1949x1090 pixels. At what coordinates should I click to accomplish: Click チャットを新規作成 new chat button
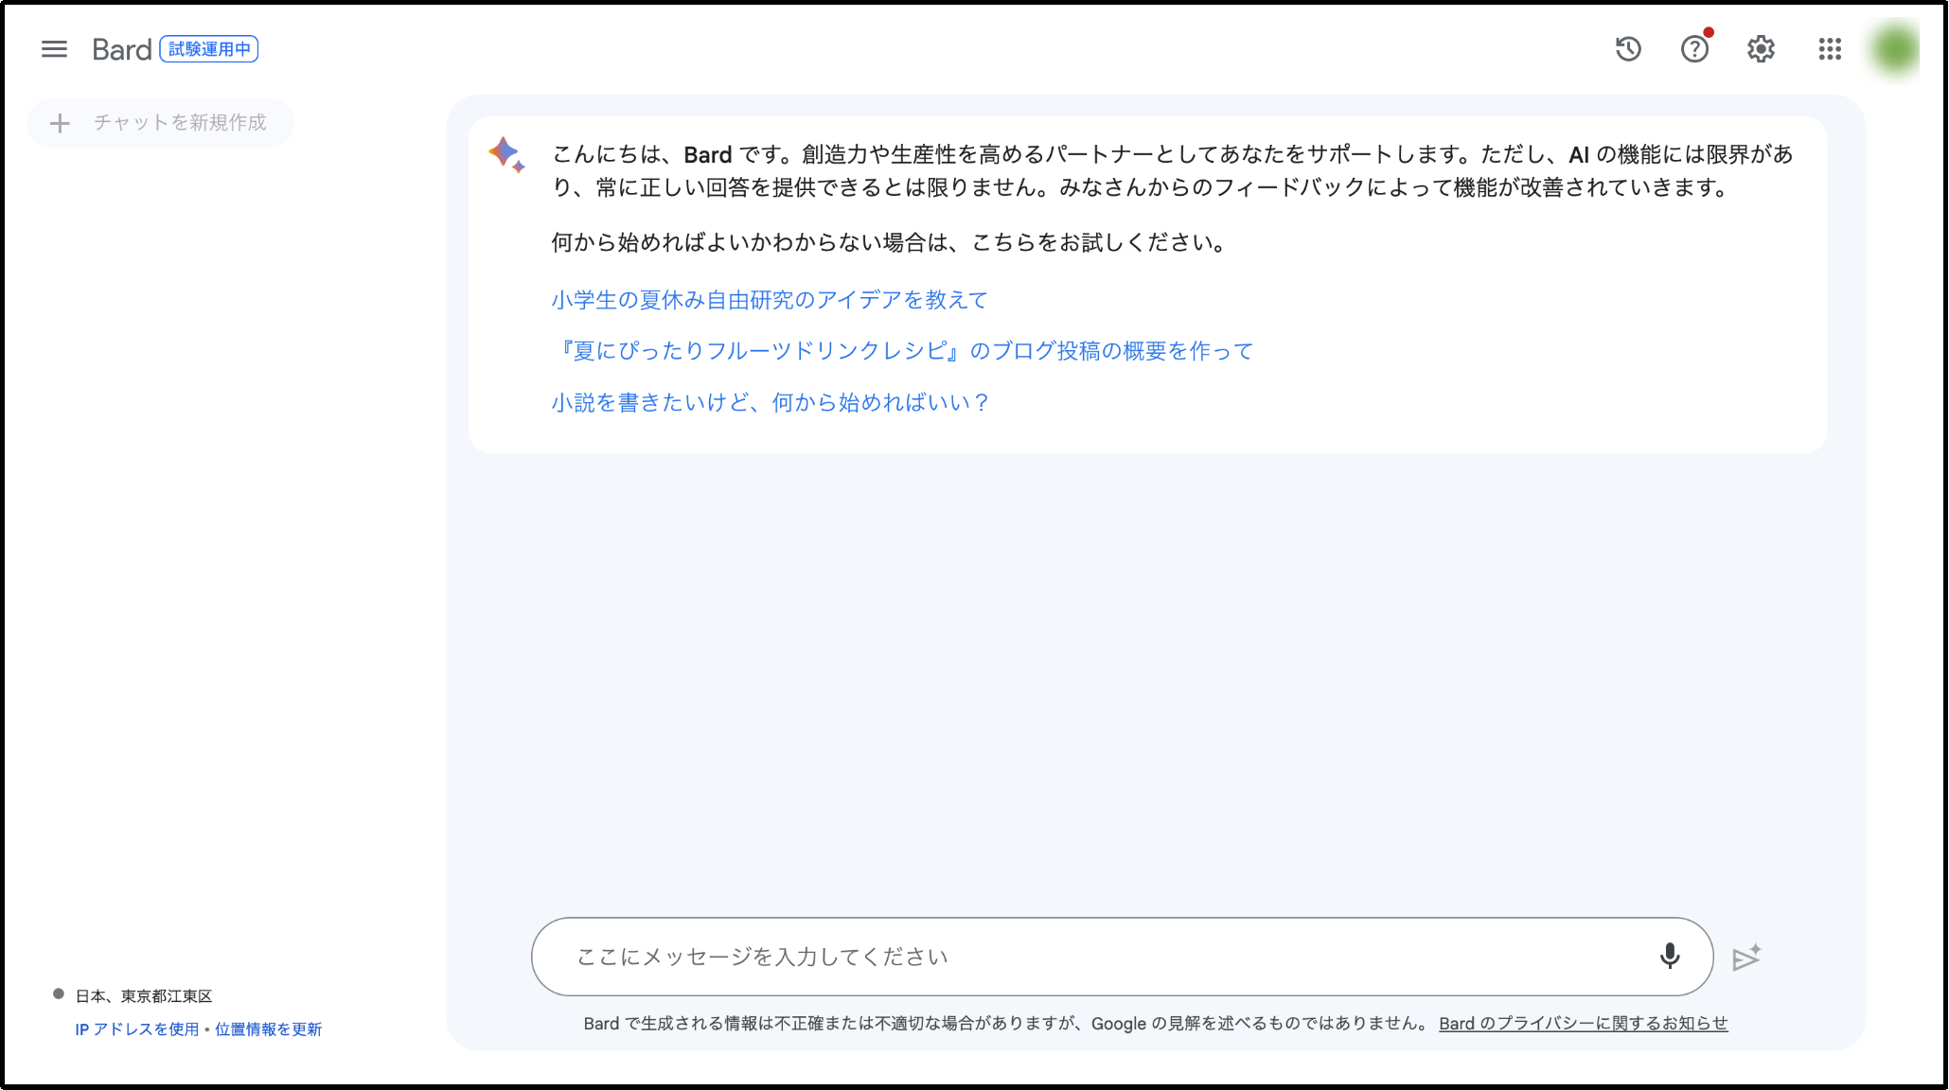pos(160,123)
